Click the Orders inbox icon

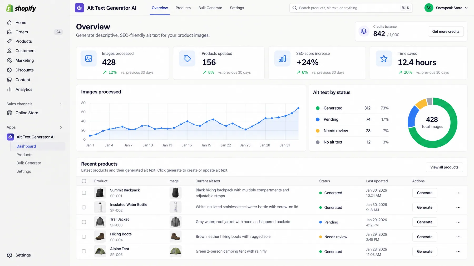[9, 32]
